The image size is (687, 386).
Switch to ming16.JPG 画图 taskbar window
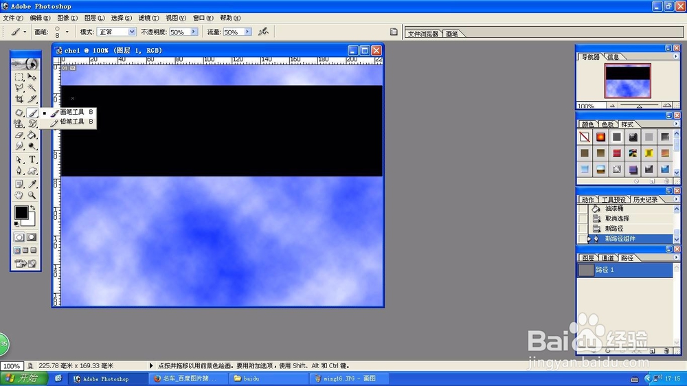click(x=349, y=378)
